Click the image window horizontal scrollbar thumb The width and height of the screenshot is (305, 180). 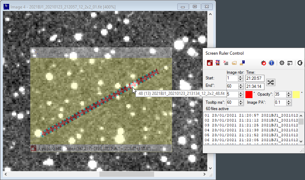(x=127, y=174)
